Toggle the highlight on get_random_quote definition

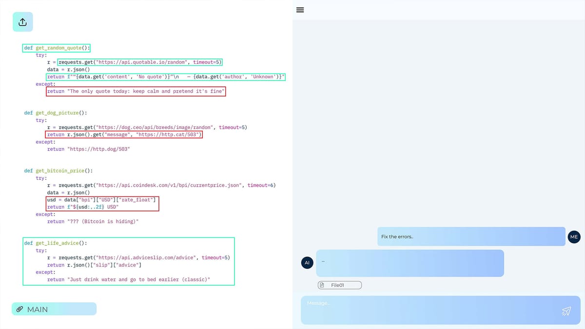coord(55,48)
